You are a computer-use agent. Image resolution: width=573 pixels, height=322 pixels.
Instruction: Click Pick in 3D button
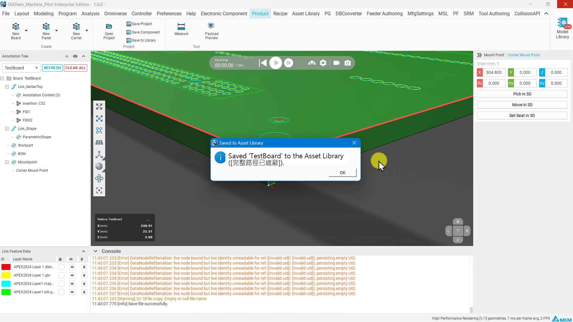pyautogui.click(x=522, y=94)
